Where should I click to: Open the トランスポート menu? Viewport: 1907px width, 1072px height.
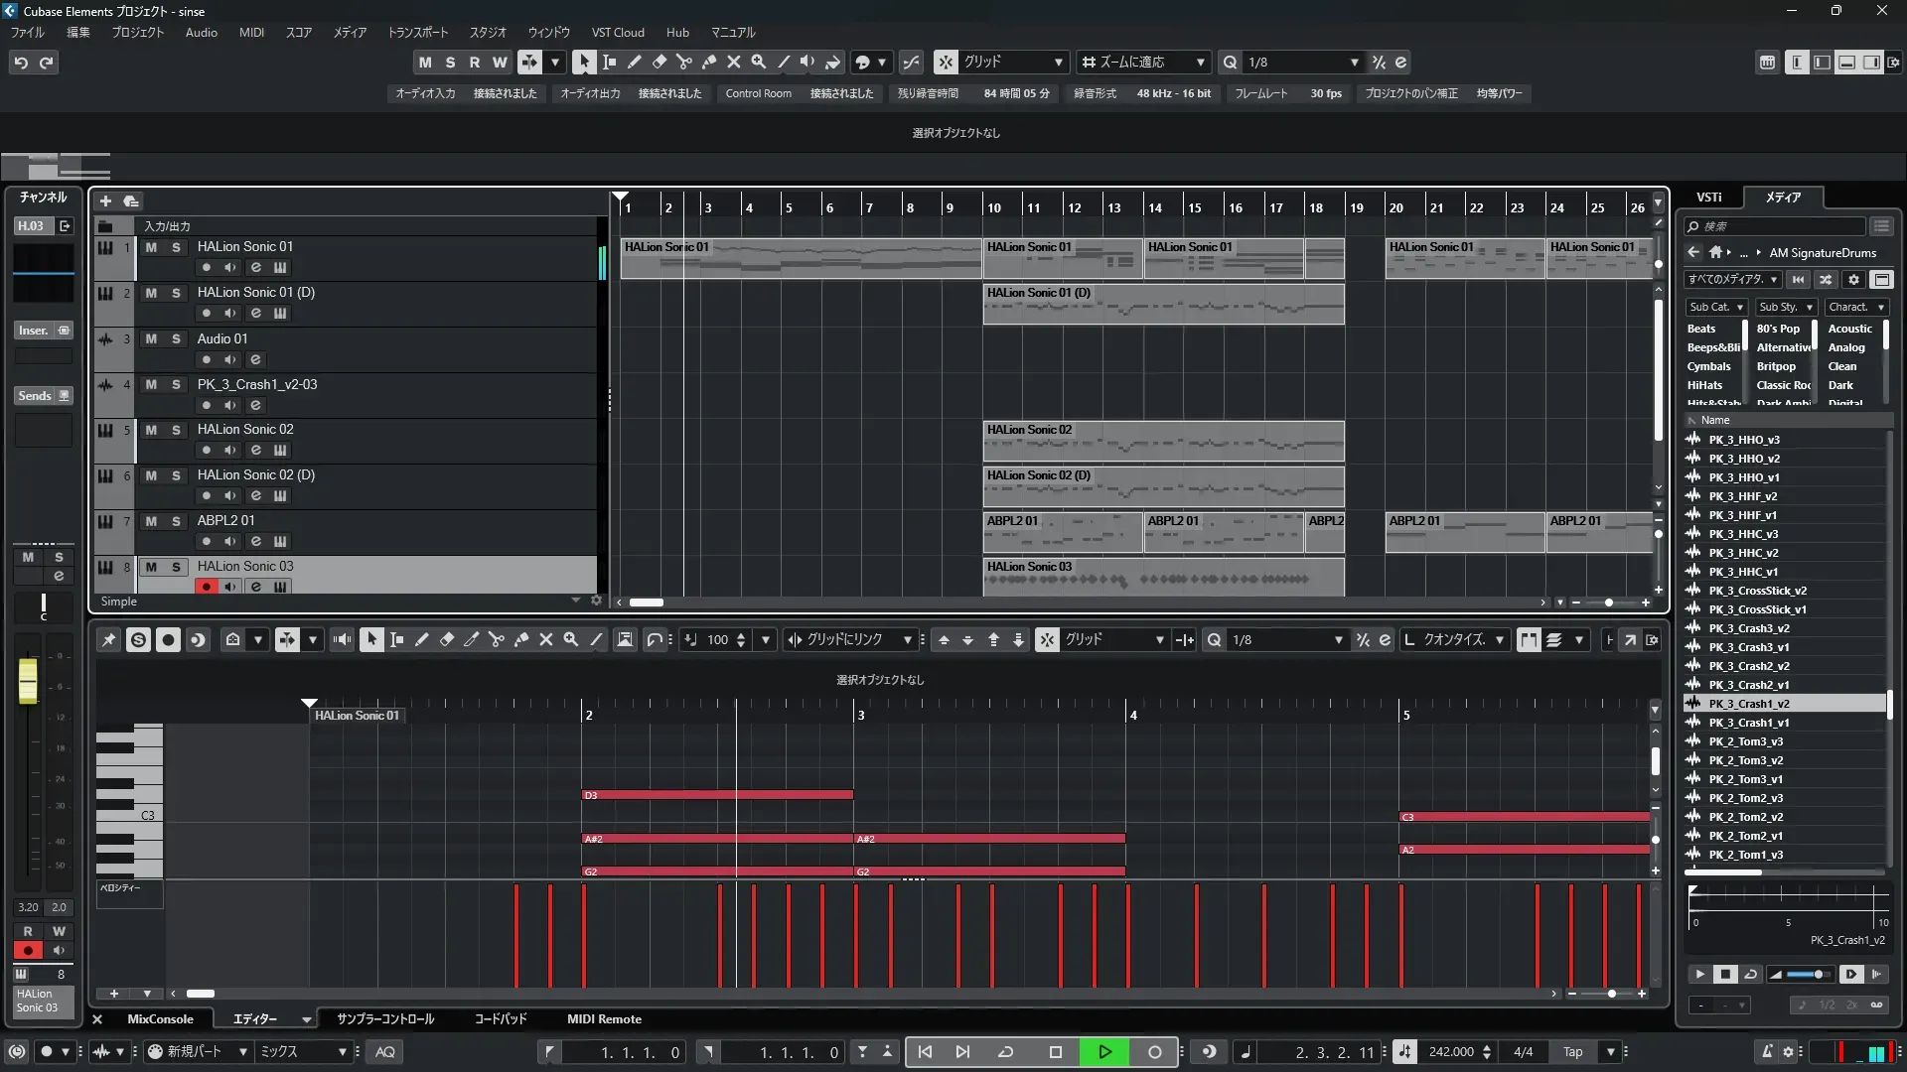(417, 33)
